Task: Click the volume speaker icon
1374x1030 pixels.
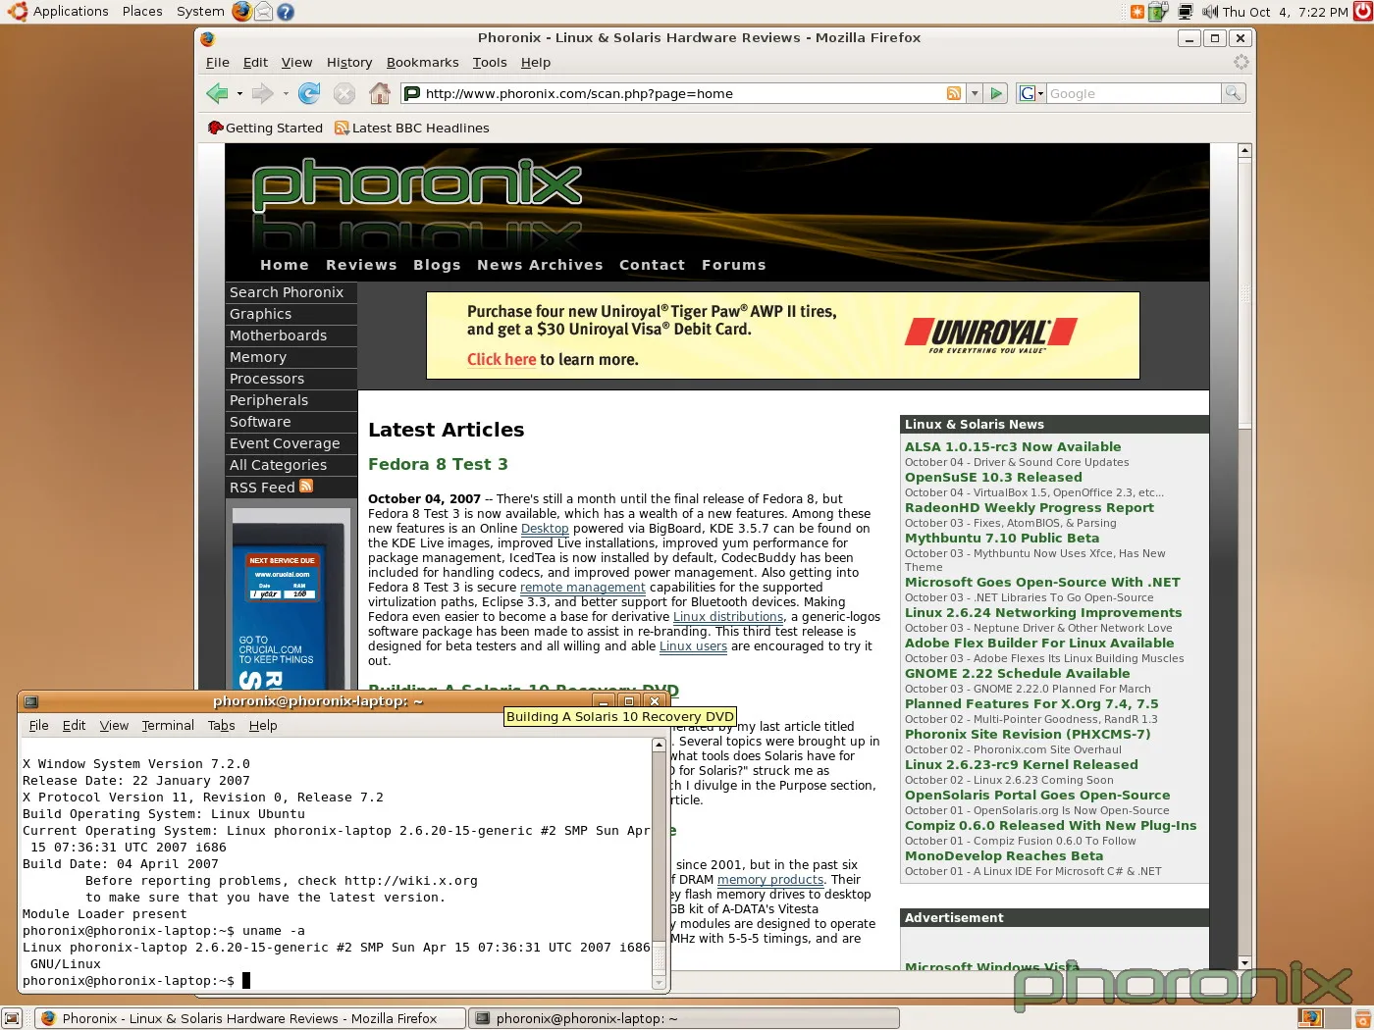Action: coord(1209,12)
